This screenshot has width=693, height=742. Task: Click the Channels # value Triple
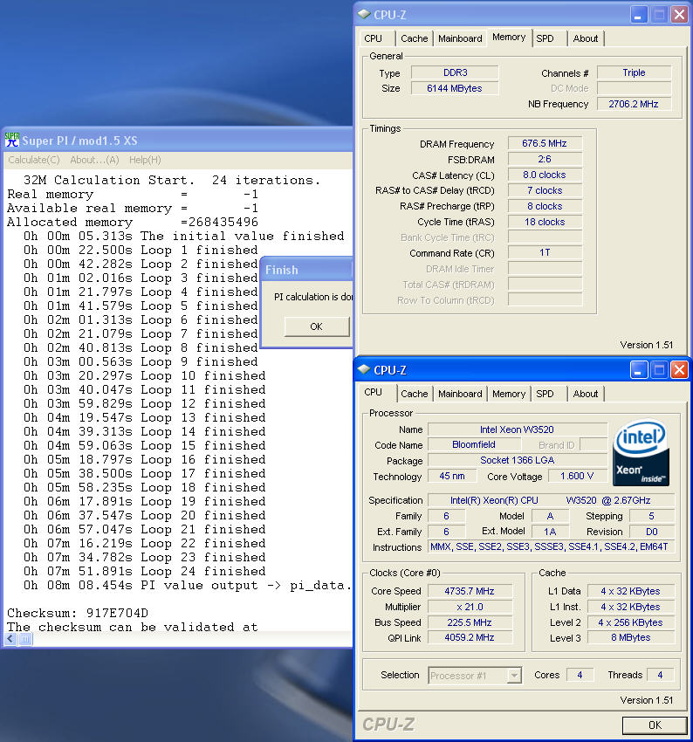(634, 72)
